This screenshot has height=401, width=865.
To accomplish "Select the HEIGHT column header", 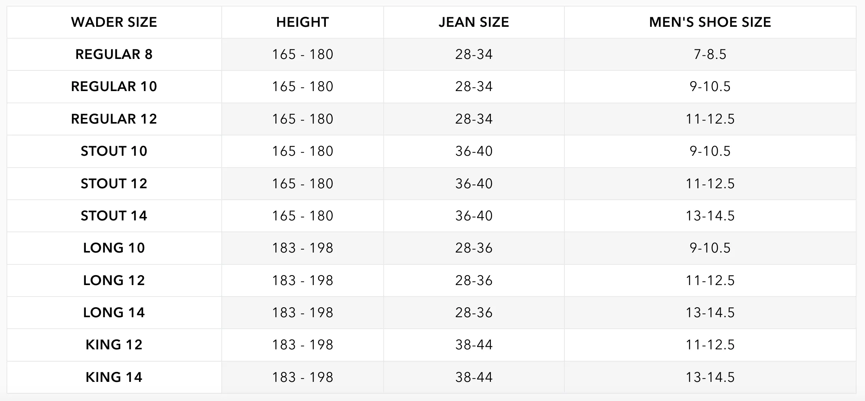I will click(303, 22).
